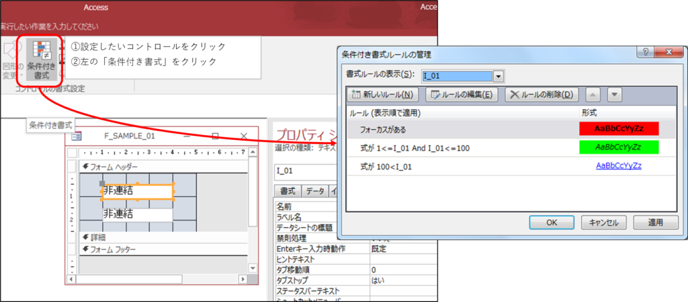Click the 条件付き書式 ribbon icon

(42, 59)
